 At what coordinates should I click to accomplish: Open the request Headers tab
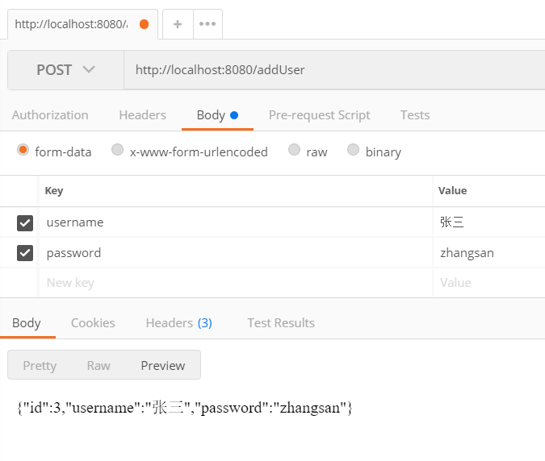[142, 115]
